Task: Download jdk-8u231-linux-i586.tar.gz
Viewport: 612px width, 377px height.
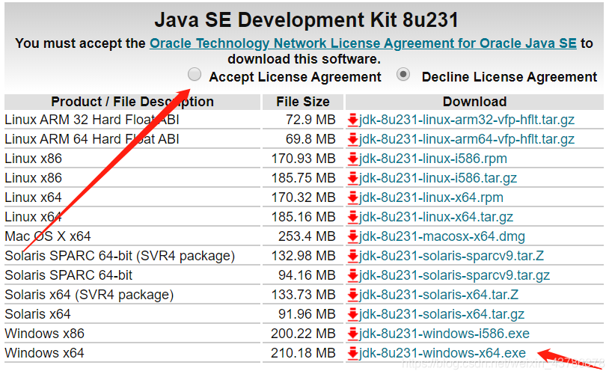Action: [x=438, y=178]
